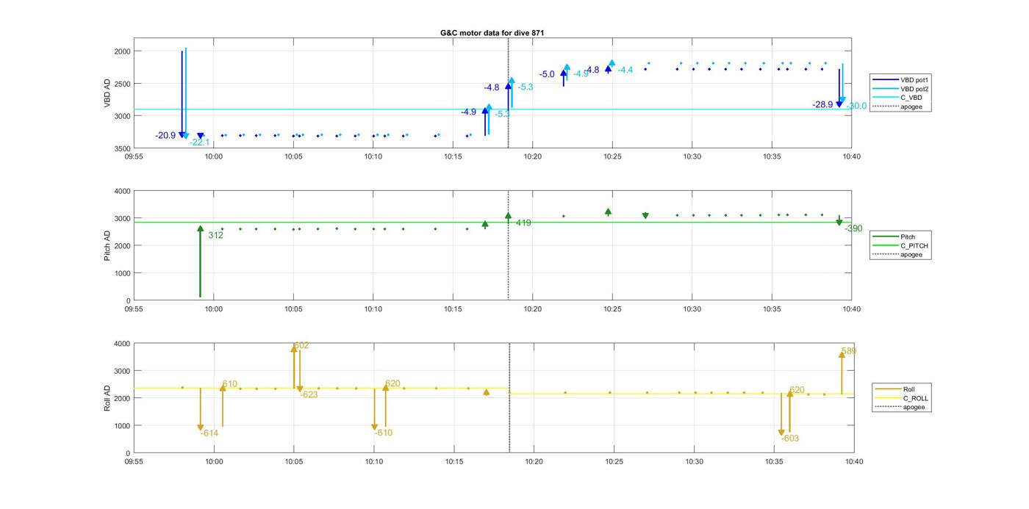Click 'apogee' in the Roll legend

tap(914, 407)
